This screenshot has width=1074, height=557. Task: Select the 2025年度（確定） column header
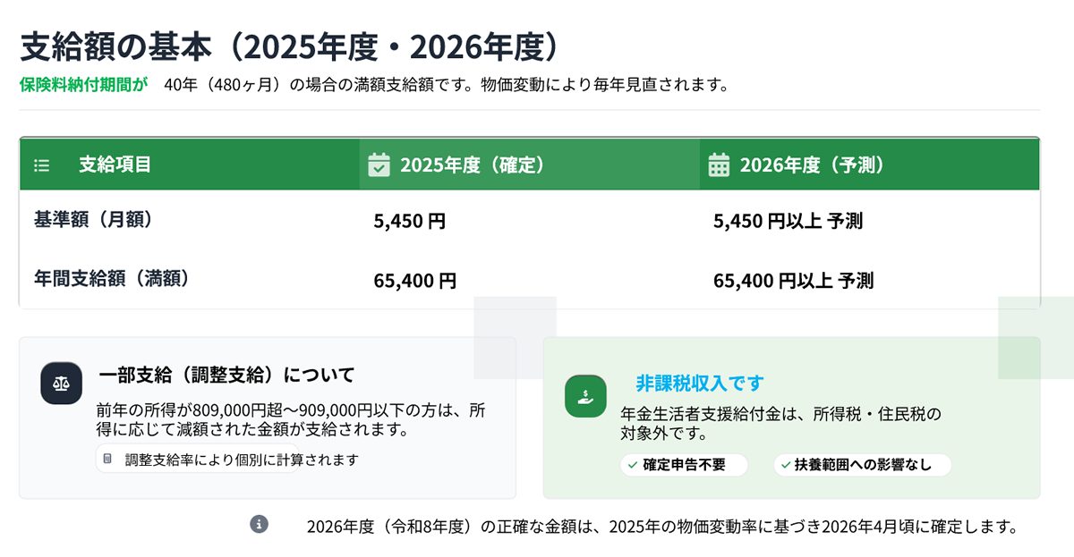click(473, 165)
